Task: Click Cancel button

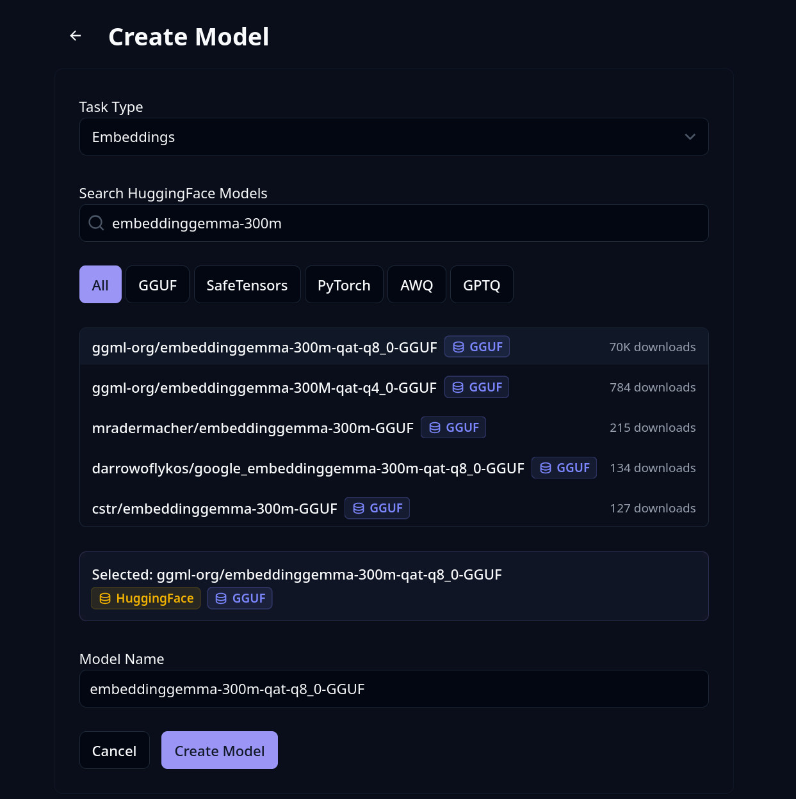Action: (x=115, y=750)
